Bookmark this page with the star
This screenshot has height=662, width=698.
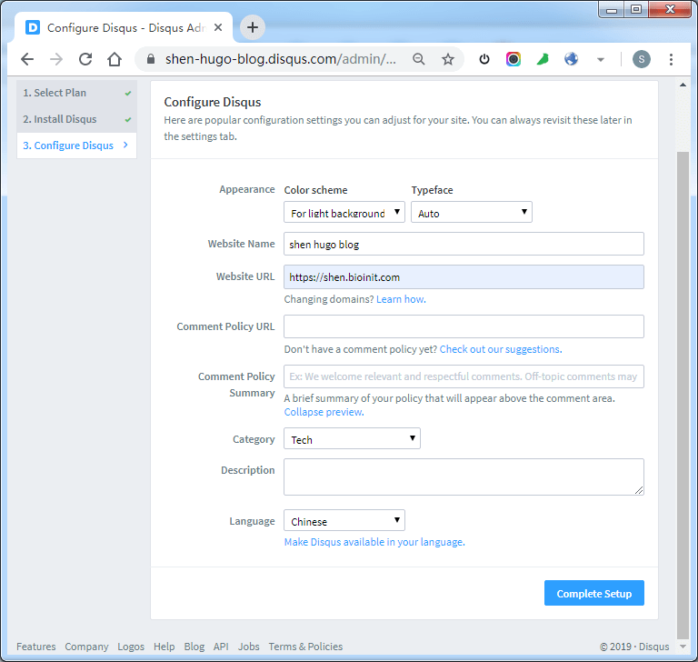click(x=448, y=59)
